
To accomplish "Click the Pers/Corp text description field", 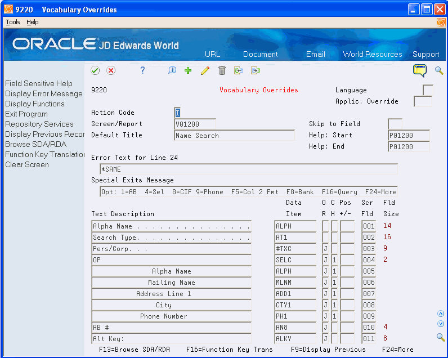I will [x=172, y=249].
